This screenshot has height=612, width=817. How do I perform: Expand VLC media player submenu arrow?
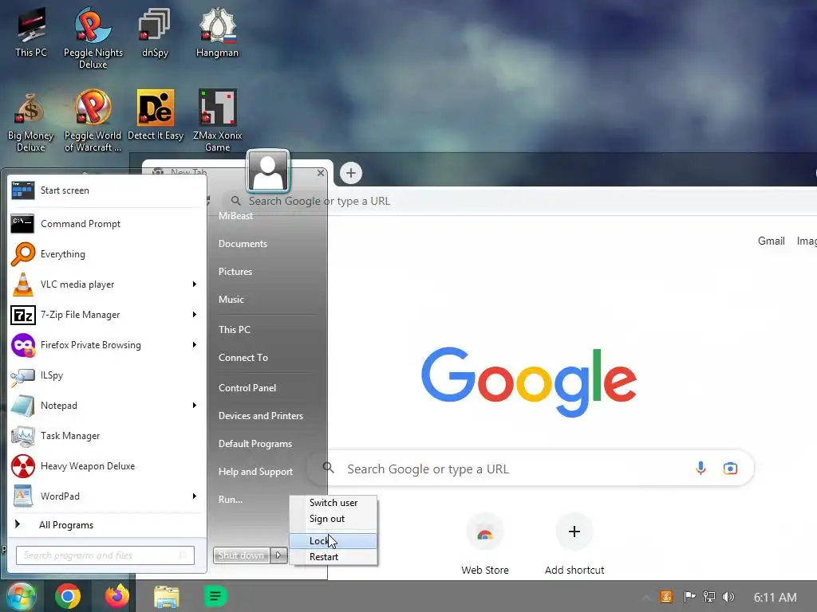click(x=194, y=284)
